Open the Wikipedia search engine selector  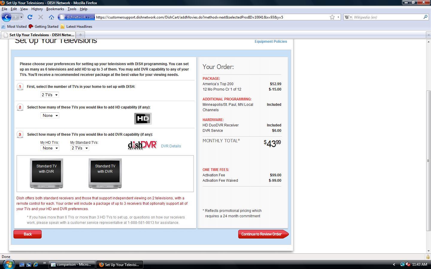(348, 17)
